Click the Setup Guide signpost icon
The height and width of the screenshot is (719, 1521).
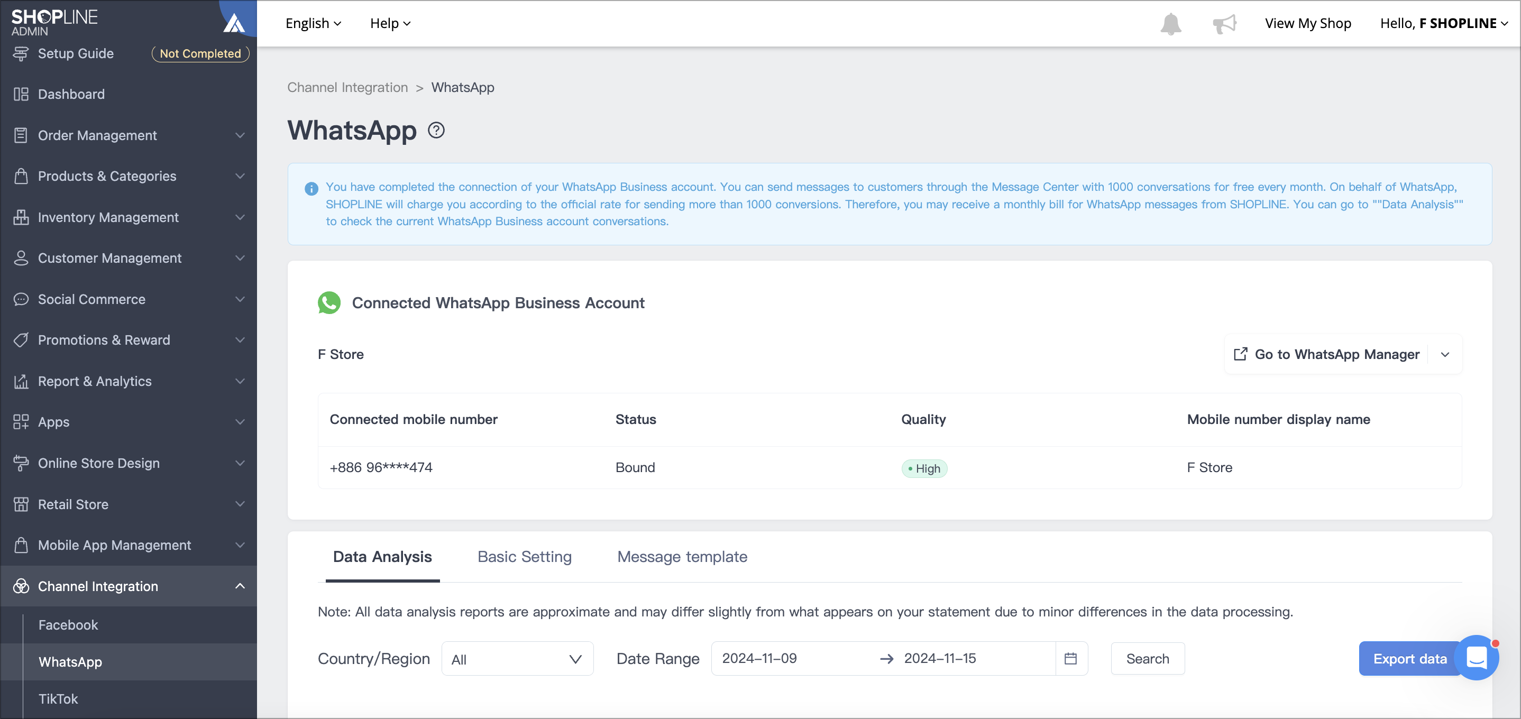[x=21, y=54]
